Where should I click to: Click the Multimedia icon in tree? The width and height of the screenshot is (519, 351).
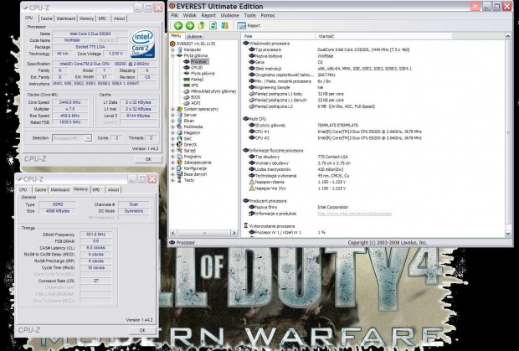pos(179,126)
